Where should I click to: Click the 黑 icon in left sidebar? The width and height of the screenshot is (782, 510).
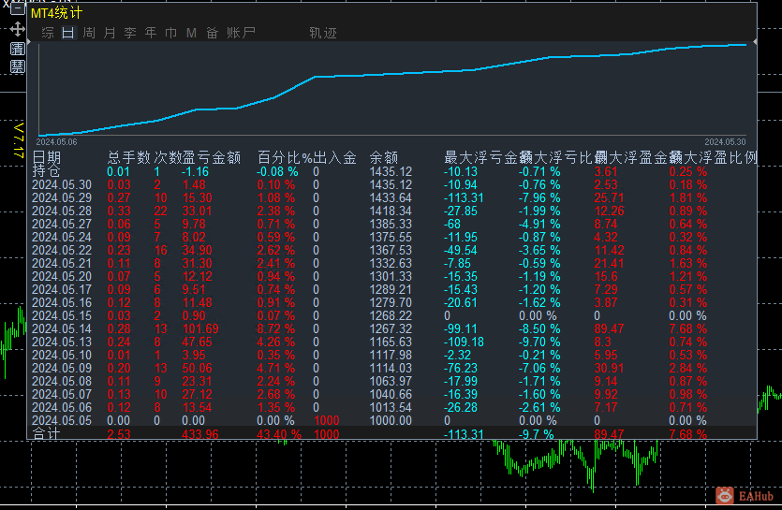coord(17,66)
